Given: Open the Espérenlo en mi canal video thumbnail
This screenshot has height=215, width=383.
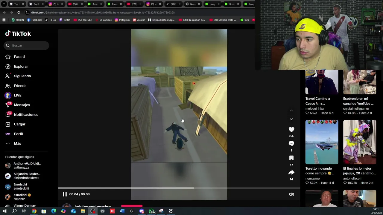Looking at the screenshot, I should click(360, 82).
